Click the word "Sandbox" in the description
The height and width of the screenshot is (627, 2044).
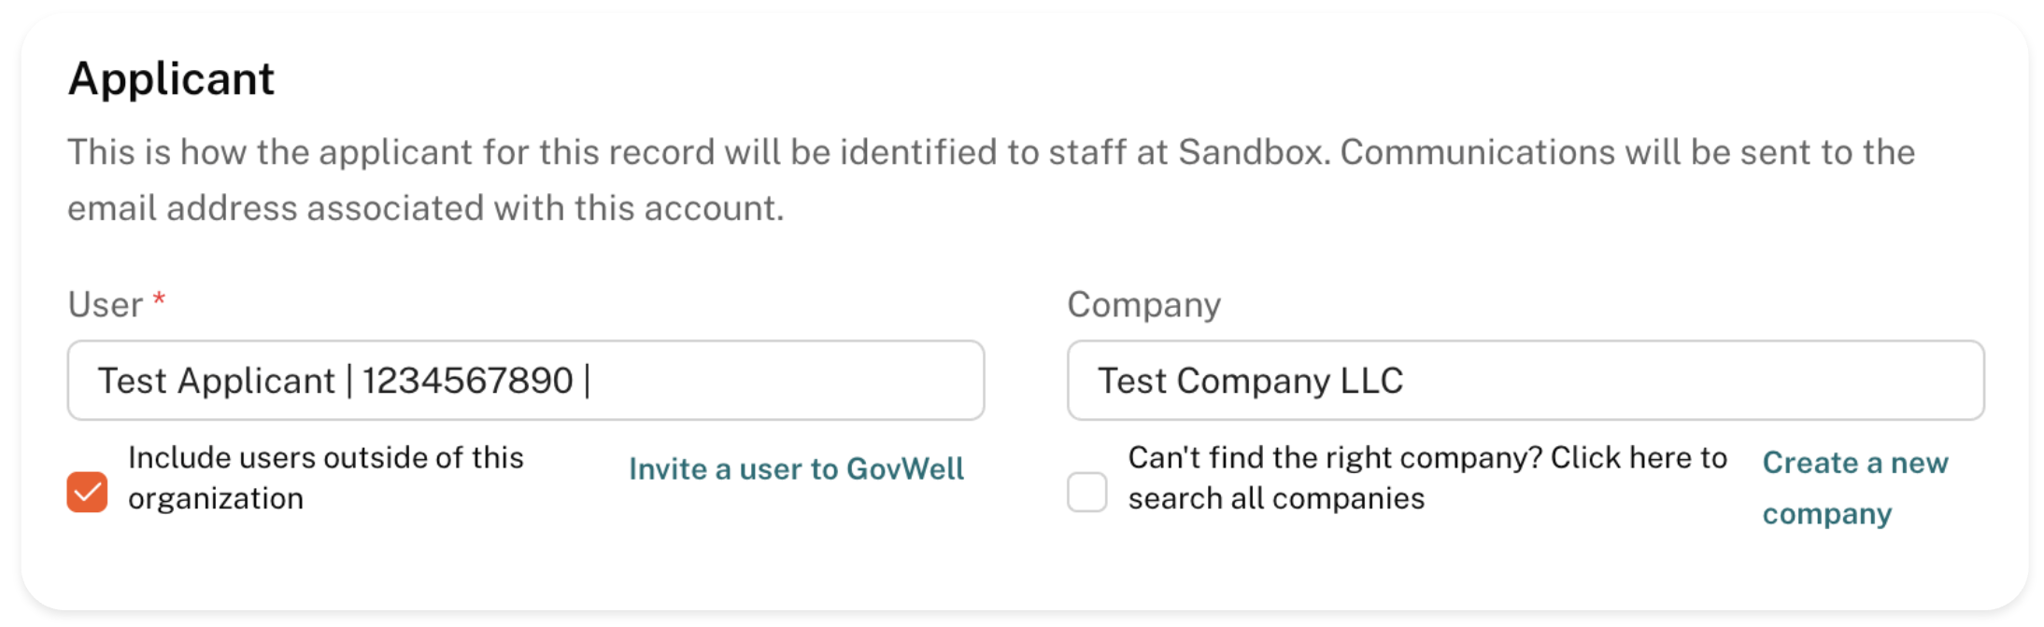[1252, 152]
